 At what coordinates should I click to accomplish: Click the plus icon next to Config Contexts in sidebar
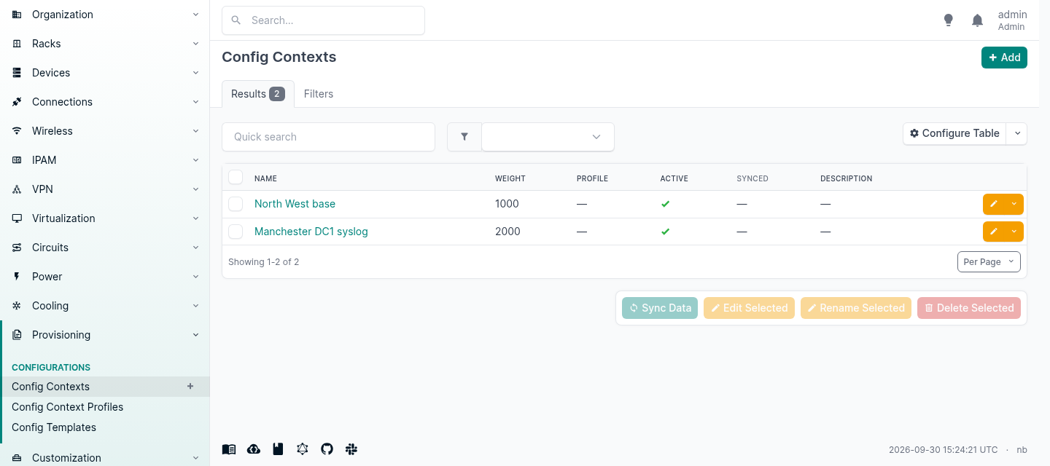(x=190, y=387)
